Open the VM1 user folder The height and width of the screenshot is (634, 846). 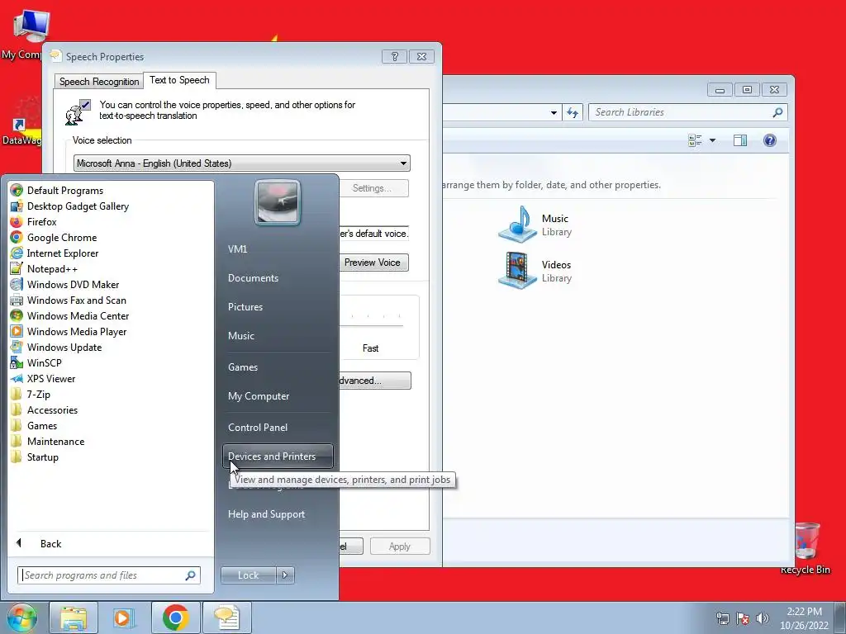click(x=237, y=248)
